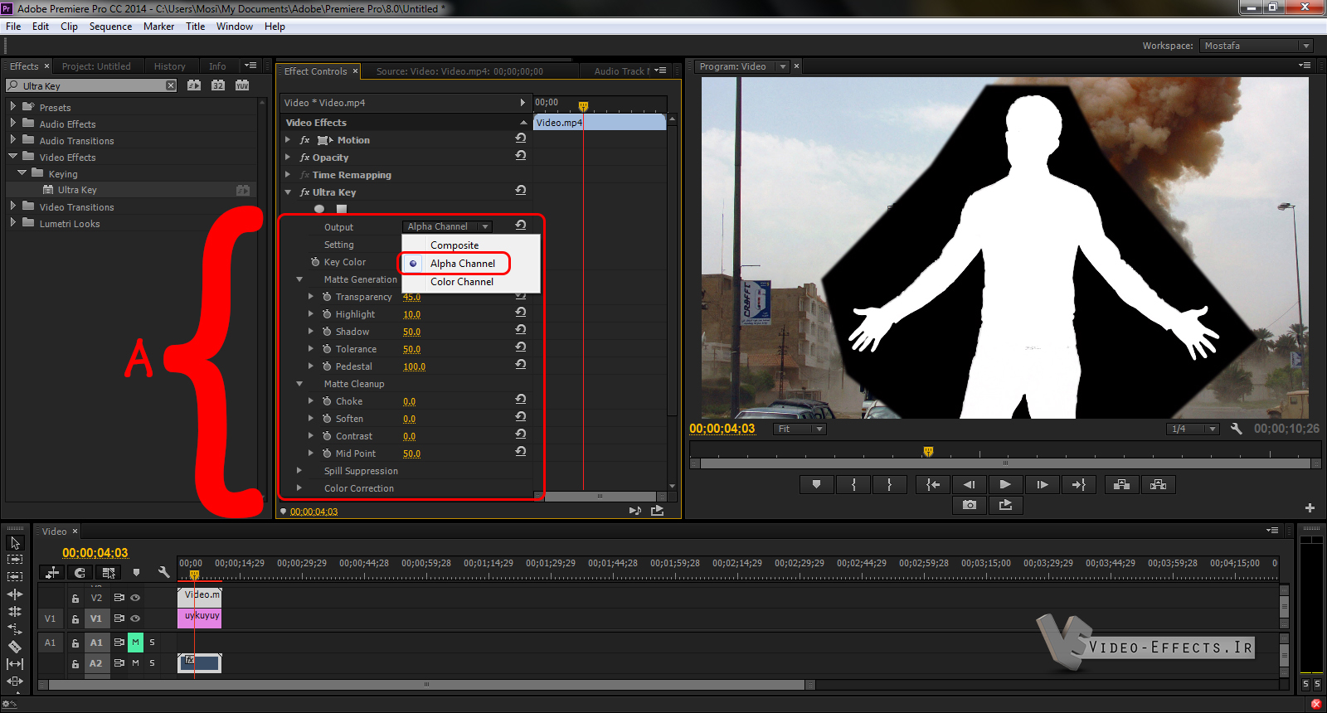Expand the Audio Effects folder
Screen dimensions: 1327x713
pyautogui.click(x=13, y=123)
